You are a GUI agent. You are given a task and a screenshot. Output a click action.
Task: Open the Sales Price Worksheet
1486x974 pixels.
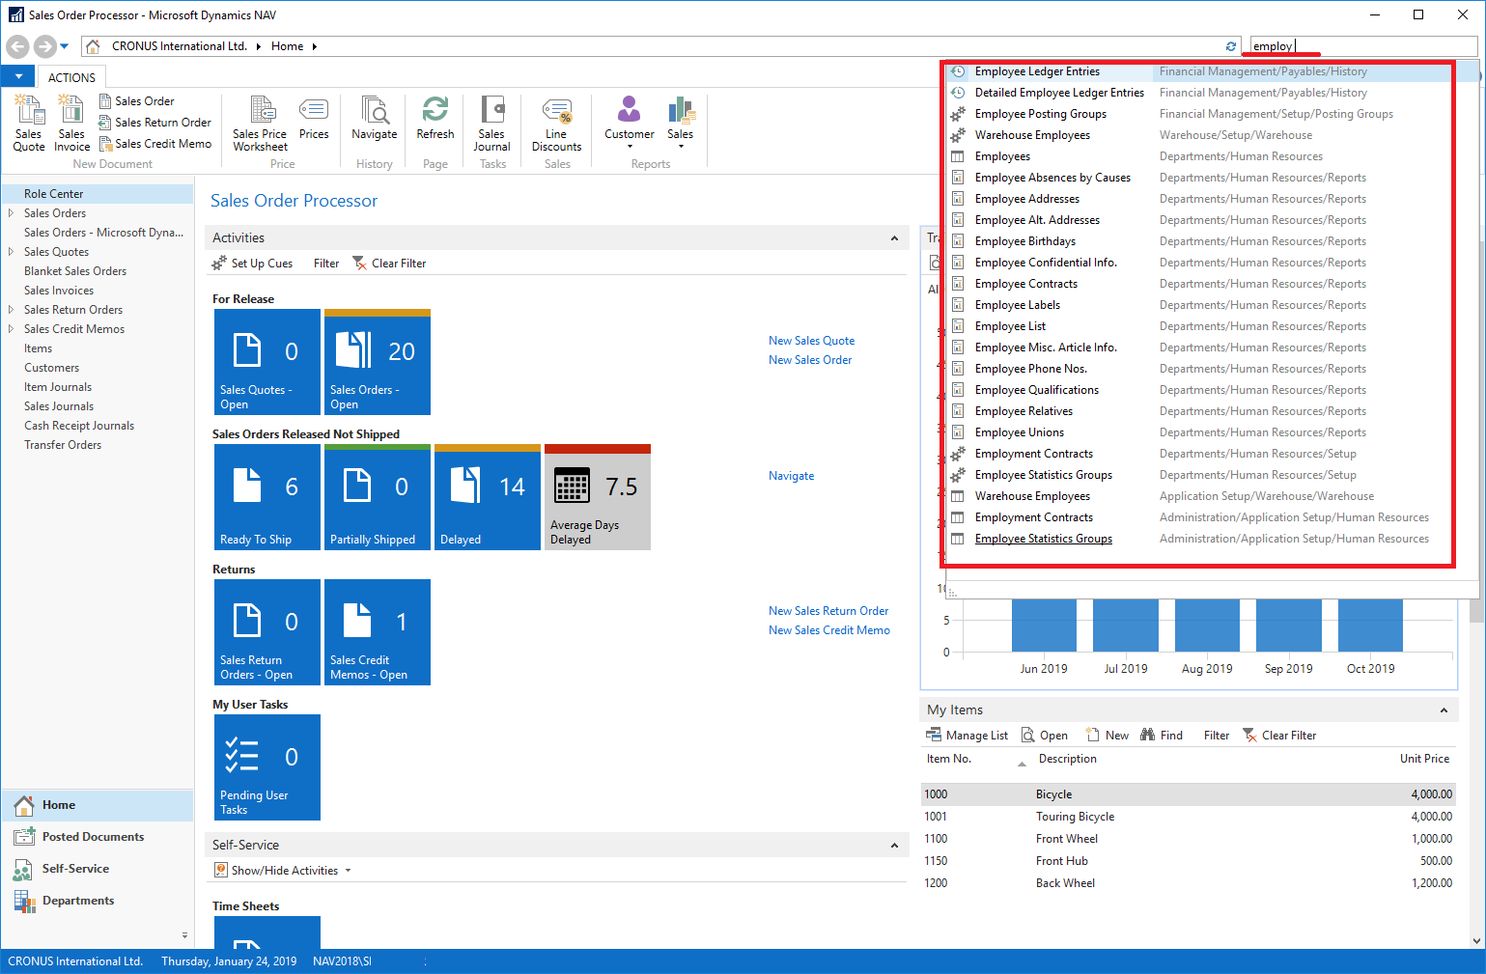(x=260, y=124)
